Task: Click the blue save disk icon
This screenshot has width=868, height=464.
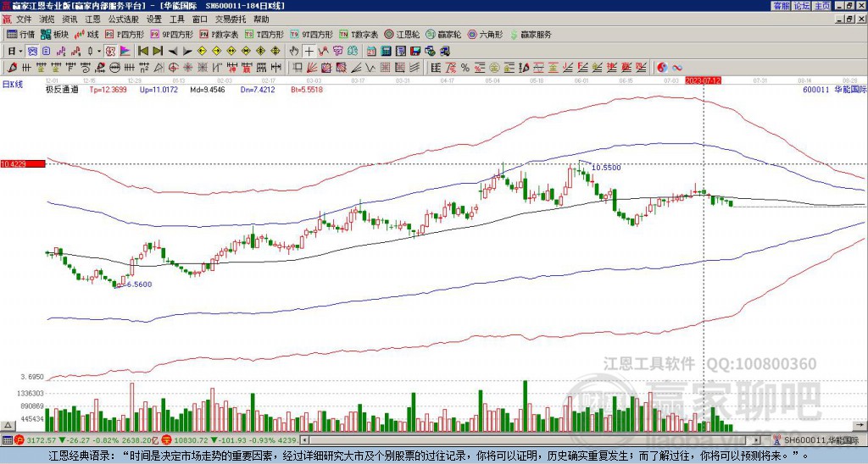Action: [x=415, y=52]
